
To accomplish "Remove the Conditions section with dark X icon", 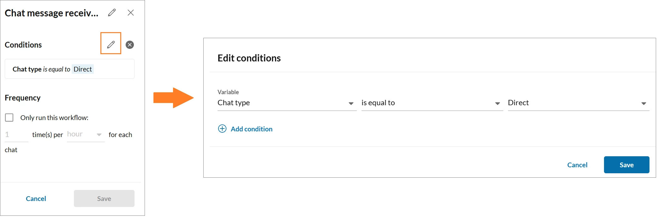I will (130, 45).
